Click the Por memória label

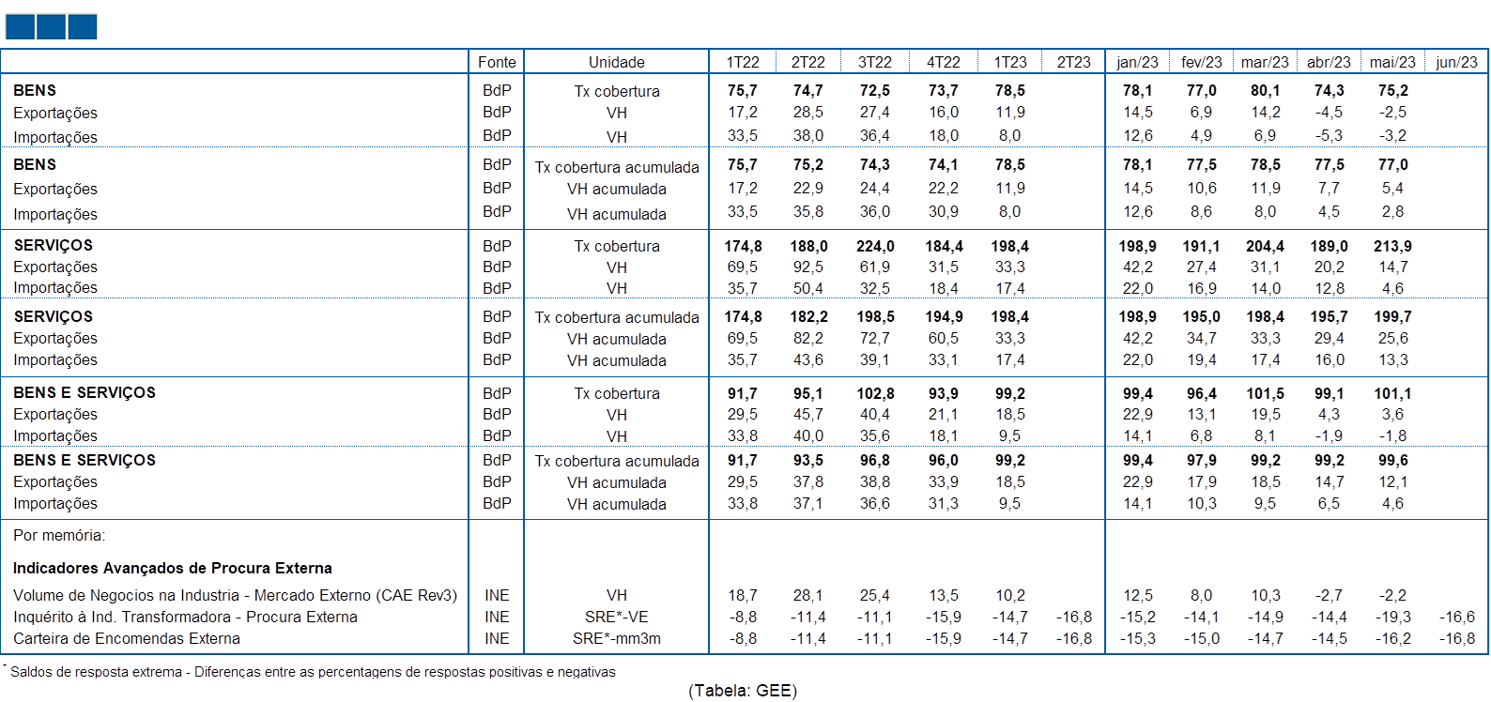click(x=59, y=535)
